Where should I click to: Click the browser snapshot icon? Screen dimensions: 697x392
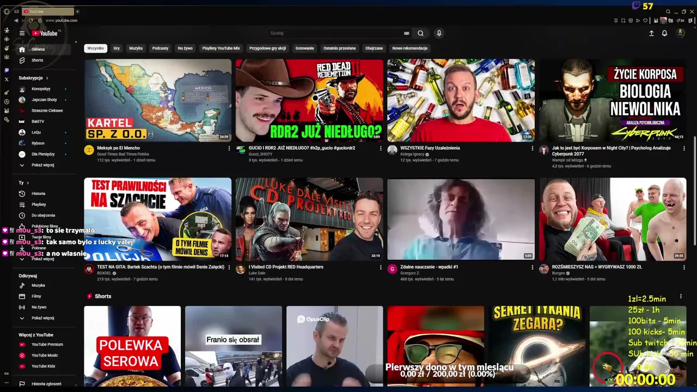tap(623, 21)
